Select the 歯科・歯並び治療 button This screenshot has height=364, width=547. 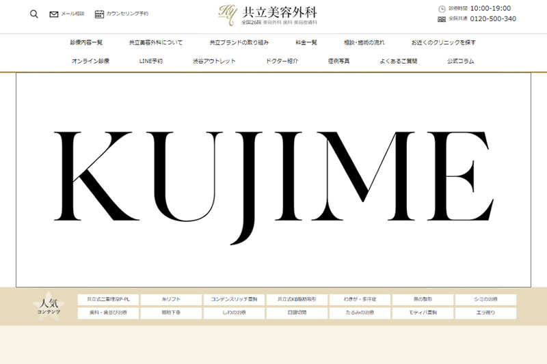point(108,313)
